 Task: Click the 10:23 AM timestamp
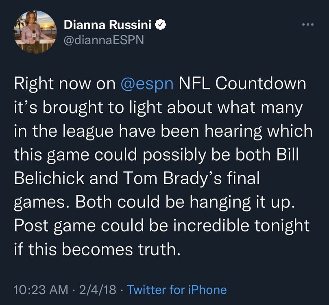tap(41, 290)
